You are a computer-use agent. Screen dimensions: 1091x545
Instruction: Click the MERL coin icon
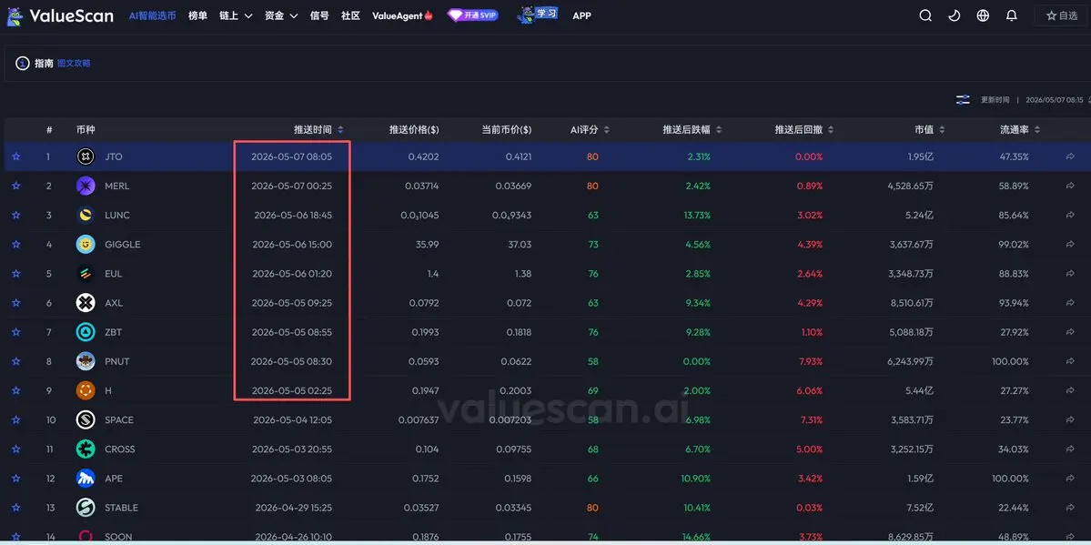point(86,186)
